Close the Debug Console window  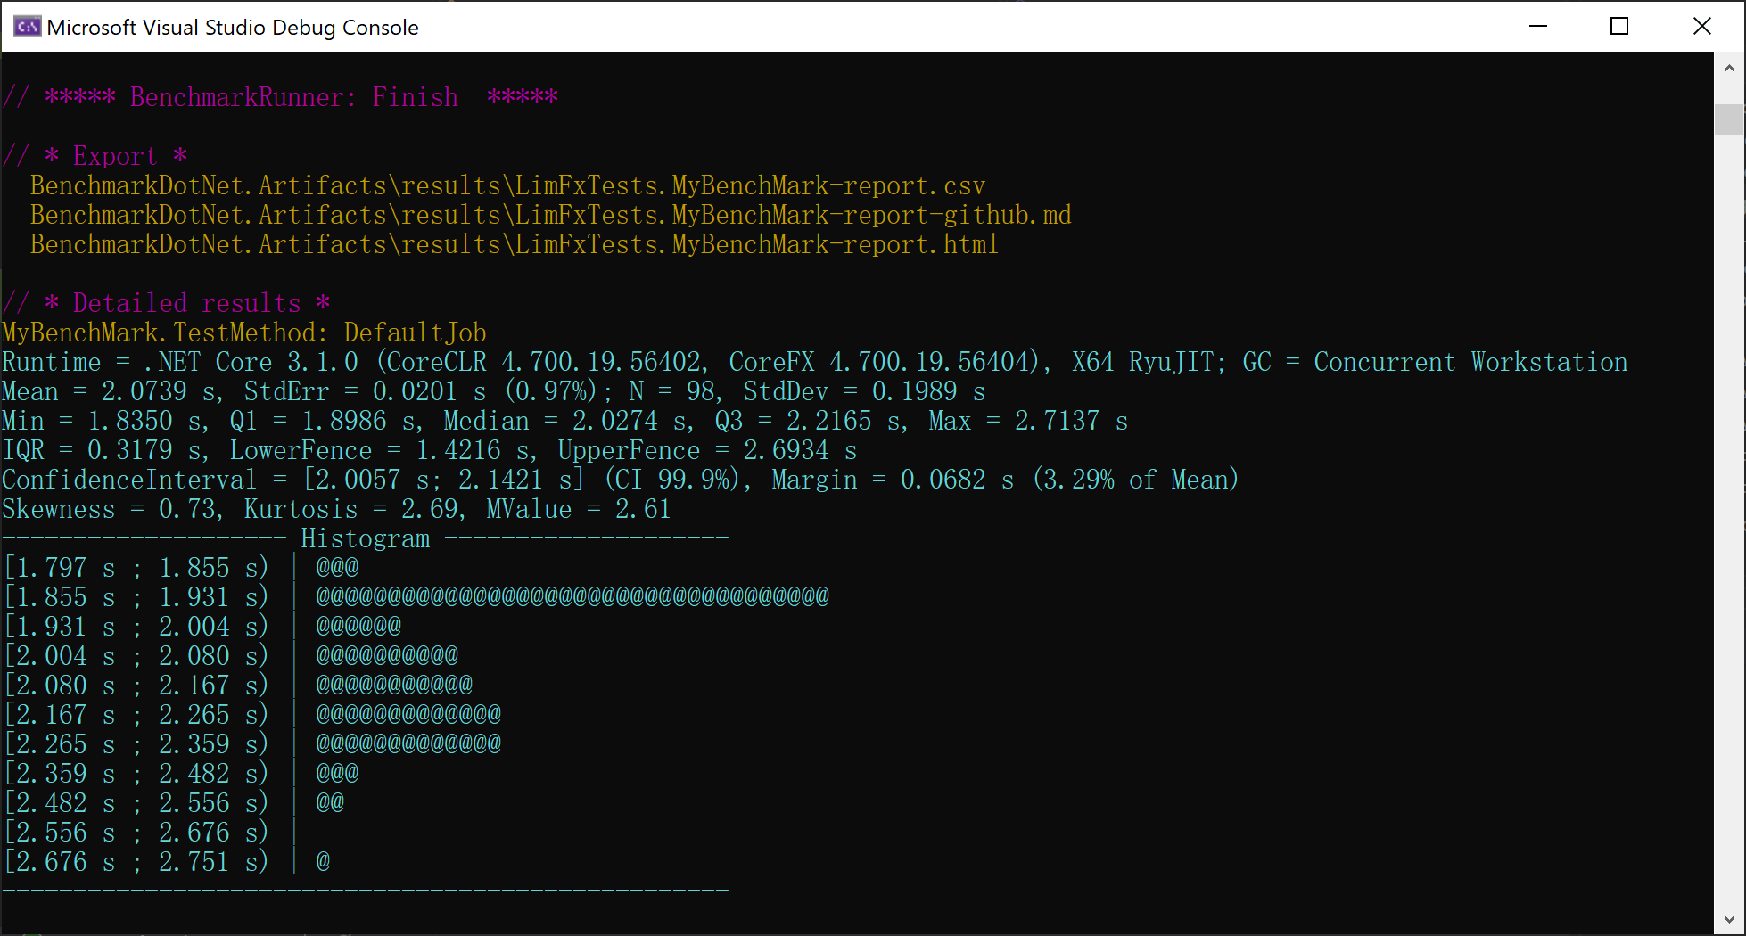coord(1701,27)
